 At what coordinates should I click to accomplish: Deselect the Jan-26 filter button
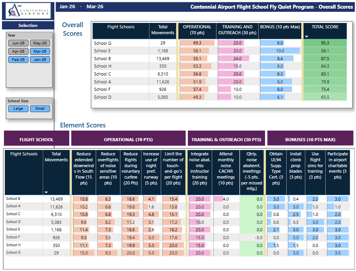click(40, 60)
